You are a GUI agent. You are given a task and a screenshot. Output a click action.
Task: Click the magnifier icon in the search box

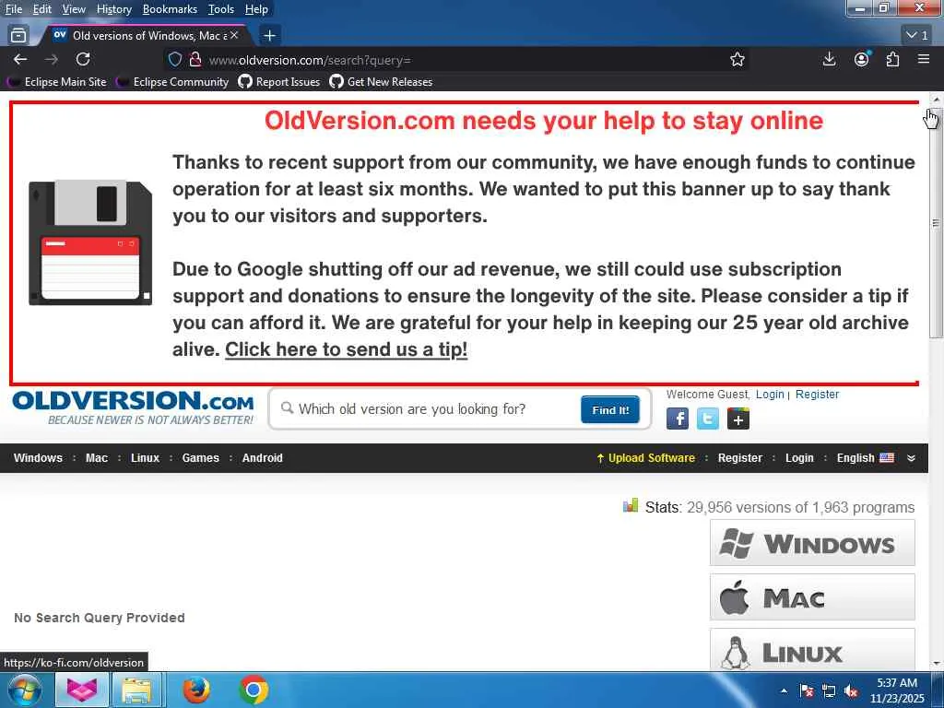click(288, 408)
